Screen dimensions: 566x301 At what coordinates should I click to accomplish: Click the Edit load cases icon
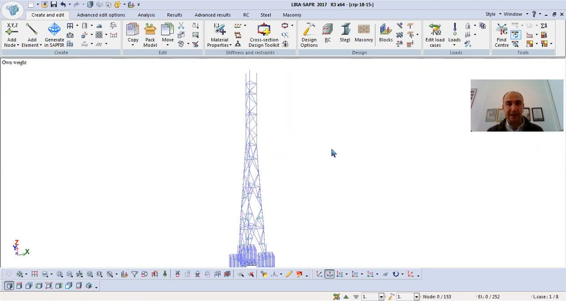(x=435, y=30)
